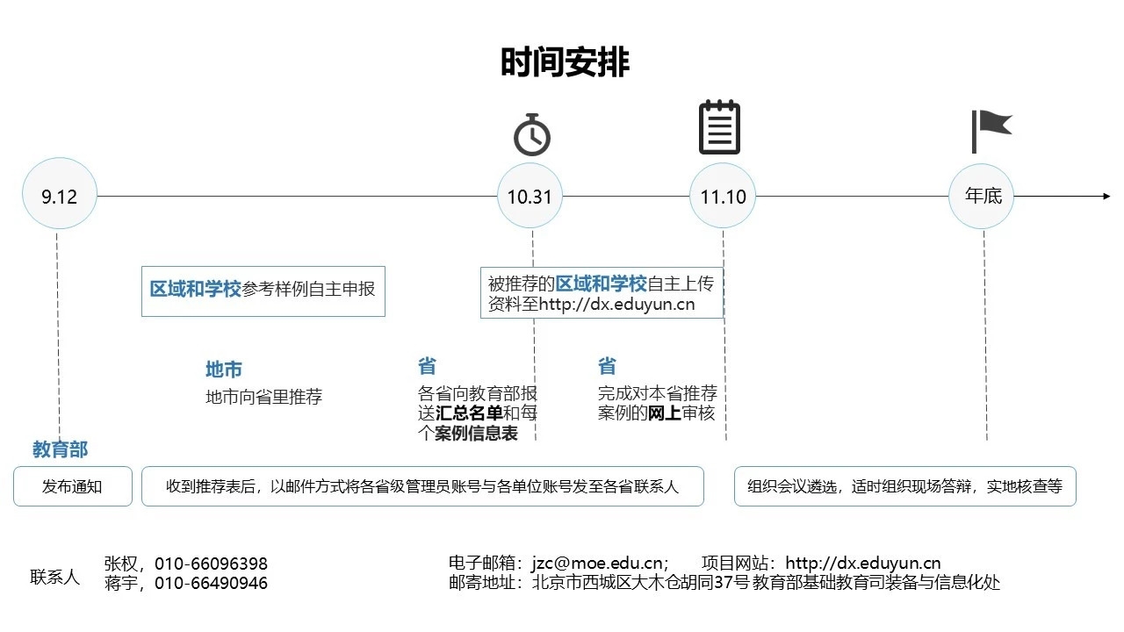Click the 时间安排 title
The width and height of the screenshot is (1124, 632).
click(565, 63)
